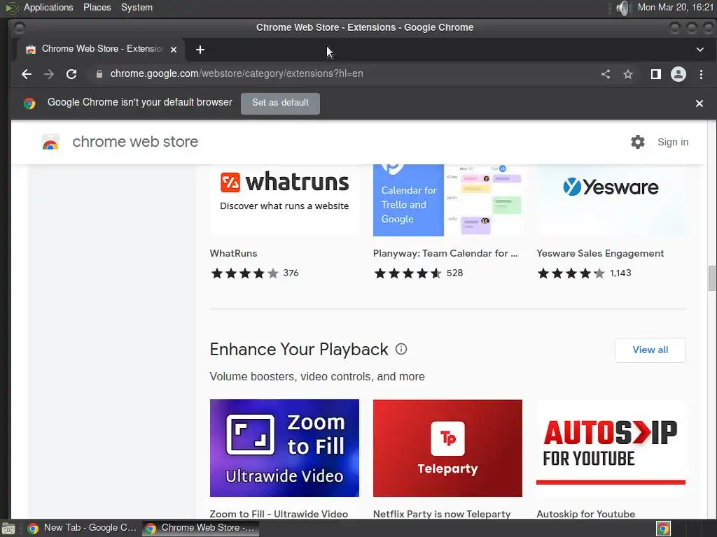This screenshot has width=717, height=537.
Task: Click View all for Enhance Your Playback
Action: click(650, 350)
